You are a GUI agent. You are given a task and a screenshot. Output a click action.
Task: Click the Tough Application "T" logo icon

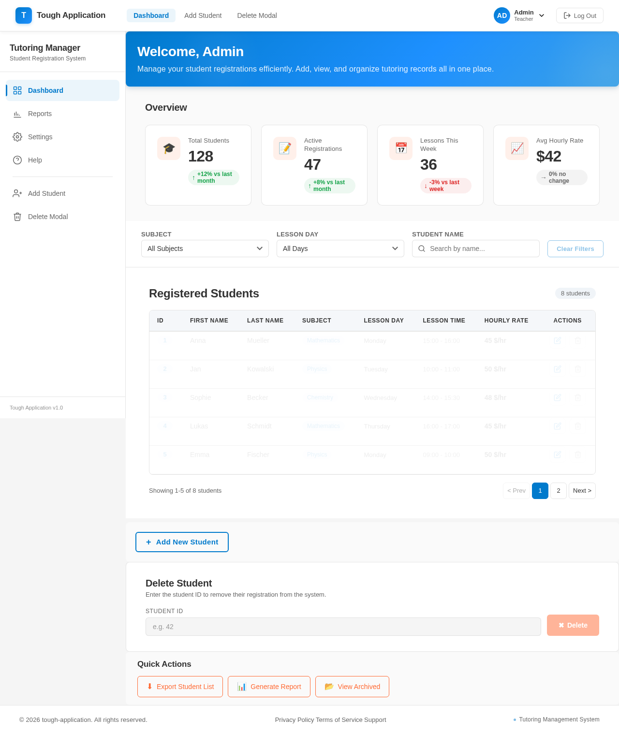point(24,15)
